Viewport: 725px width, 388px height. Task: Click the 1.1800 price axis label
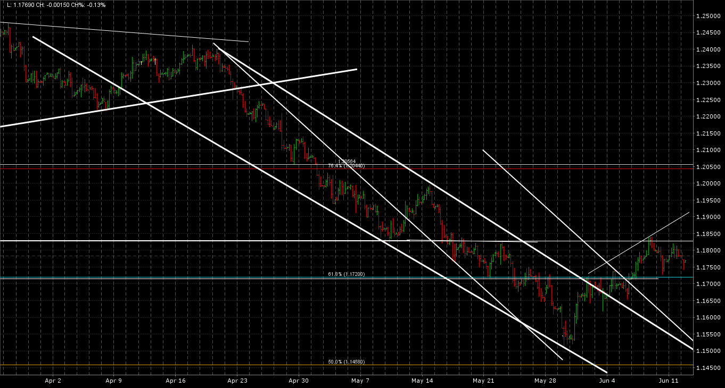click(709, 251)
